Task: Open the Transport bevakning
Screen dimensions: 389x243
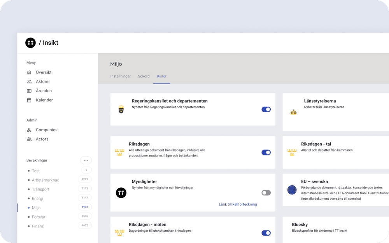Action: pyautogui.click(x=40, y=189)
